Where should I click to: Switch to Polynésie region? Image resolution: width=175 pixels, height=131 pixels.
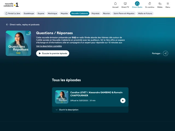(95, 13)
